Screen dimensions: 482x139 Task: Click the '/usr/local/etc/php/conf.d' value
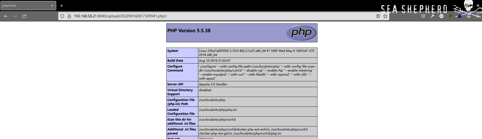tap(217, 120)
